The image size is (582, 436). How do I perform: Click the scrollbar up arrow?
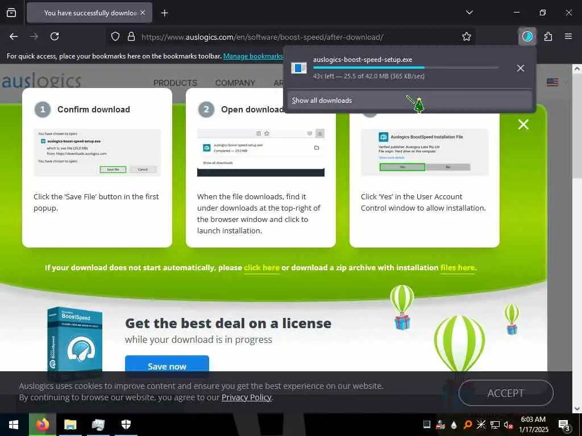coord(577,69)
